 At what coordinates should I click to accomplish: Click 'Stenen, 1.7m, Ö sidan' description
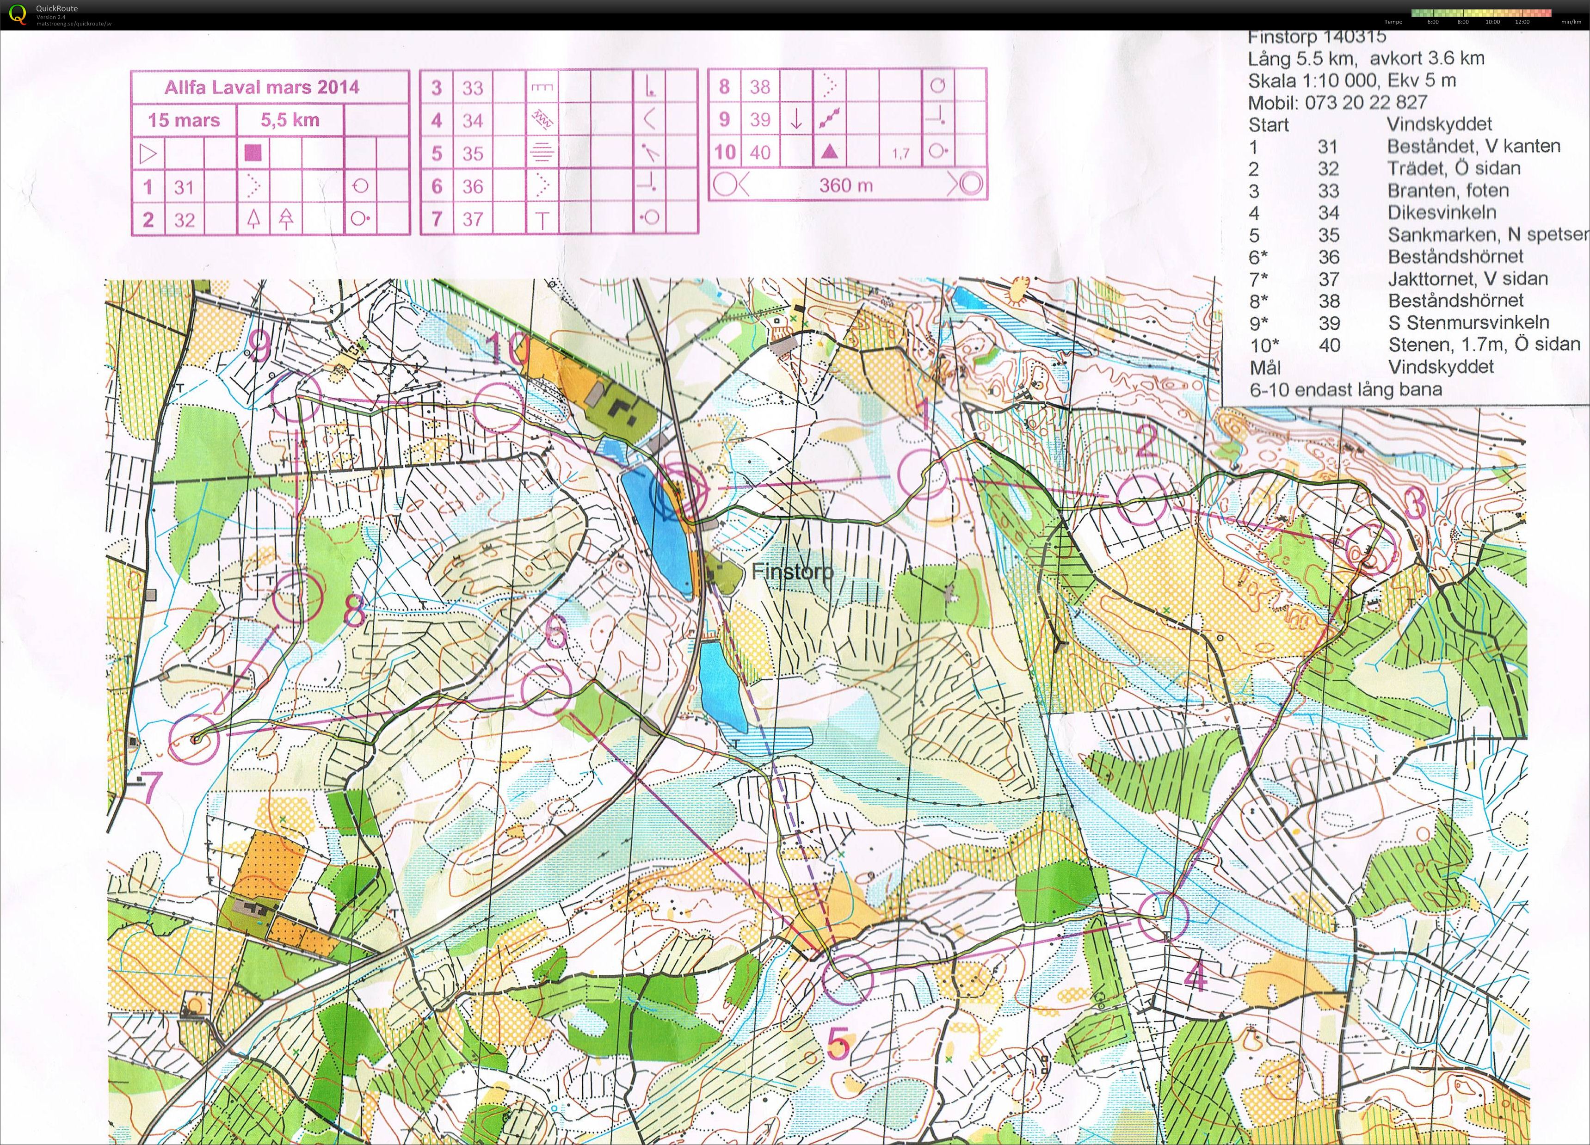pos(1484,344)
